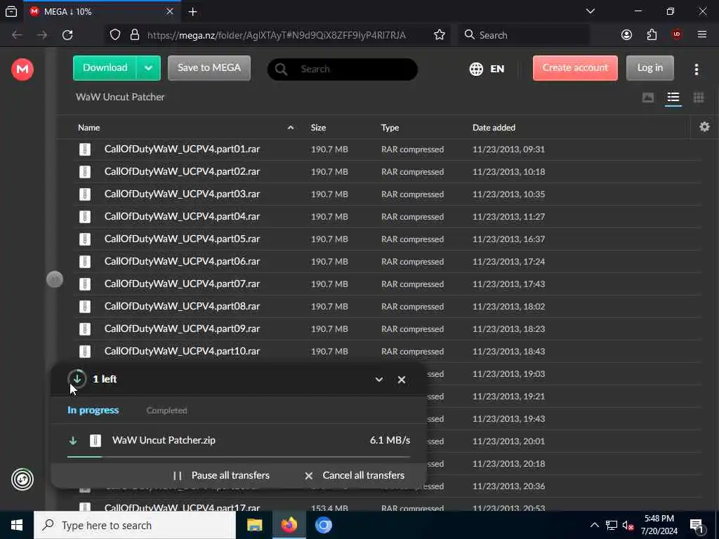
Task: Select file CallOfDutyWaW_UCPV4.part01.rar
Action: click(387, 149)
